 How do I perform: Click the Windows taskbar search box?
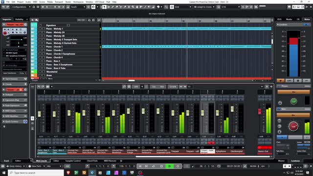pos(36,173)
